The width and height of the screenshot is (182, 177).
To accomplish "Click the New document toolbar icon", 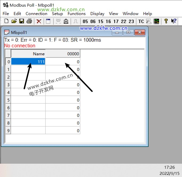I will point(6,21).
